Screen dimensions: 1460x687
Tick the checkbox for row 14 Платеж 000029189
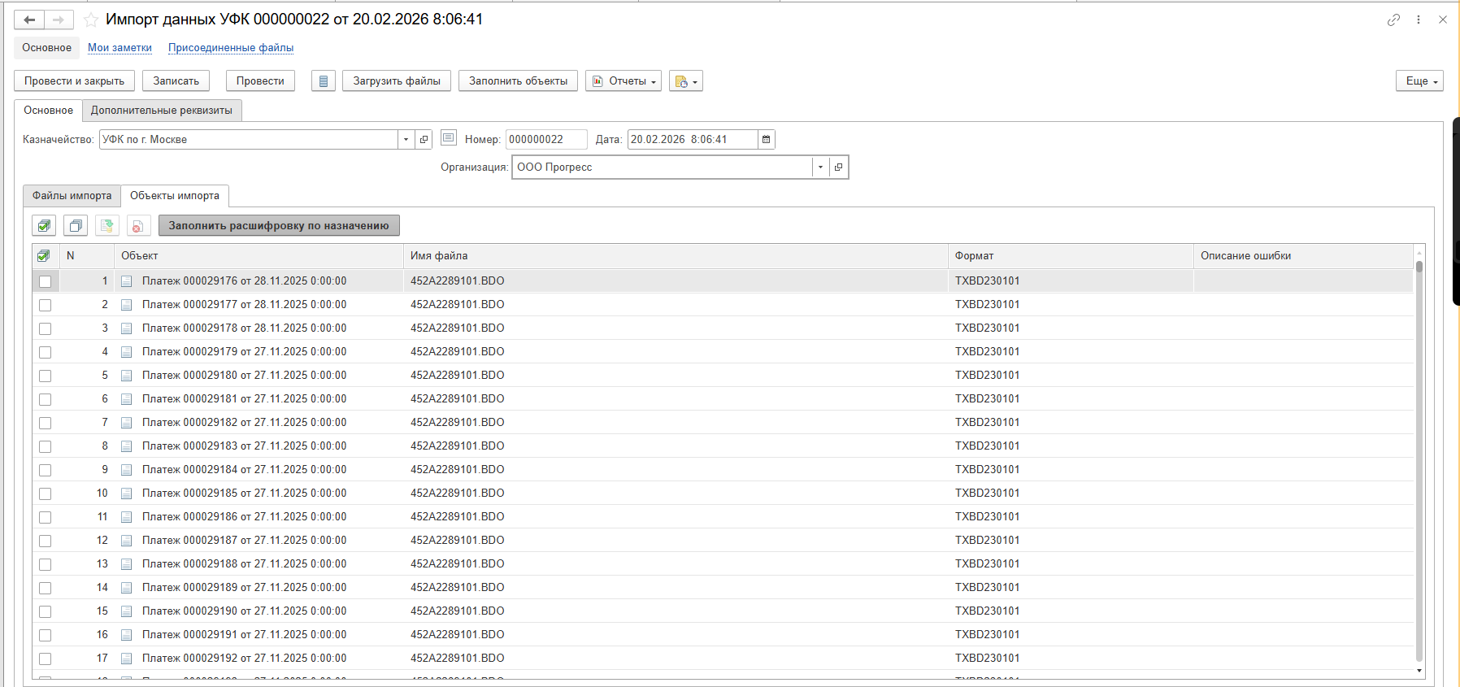click(x=45, y=588)
